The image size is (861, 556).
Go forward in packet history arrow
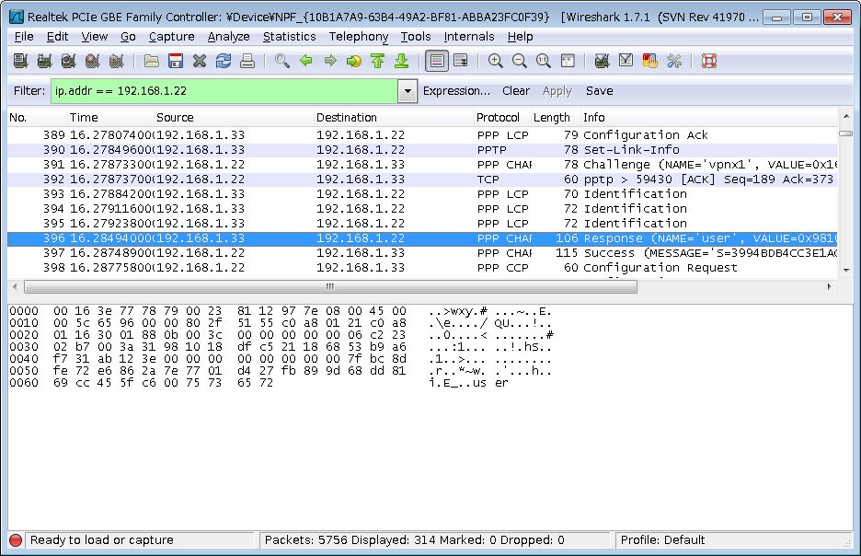coord(330,61)
